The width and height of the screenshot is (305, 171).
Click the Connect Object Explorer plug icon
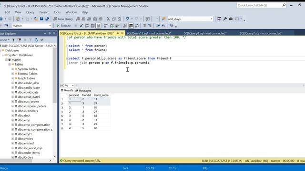coord(13,40)
